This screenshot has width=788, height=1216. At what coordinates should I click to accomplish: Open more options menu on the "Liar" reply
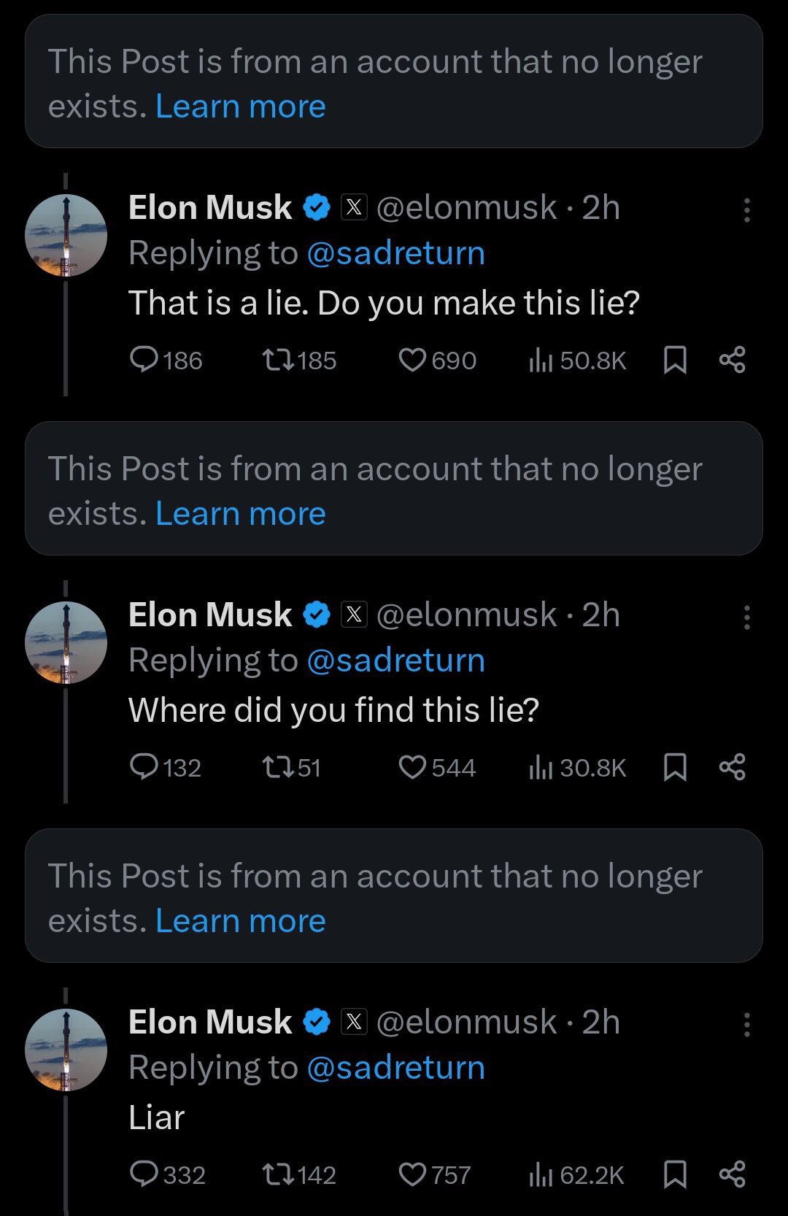pyautogui.click(x=746, y=1024)
